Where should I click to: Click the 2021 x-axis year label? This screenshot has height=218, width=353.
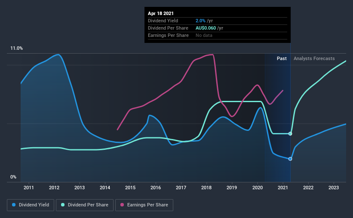pos(283,188)
